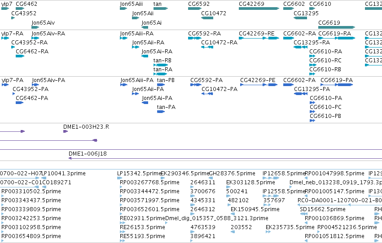Click the Jon65Aiv-RA transcript

click(x=35, y=38)
